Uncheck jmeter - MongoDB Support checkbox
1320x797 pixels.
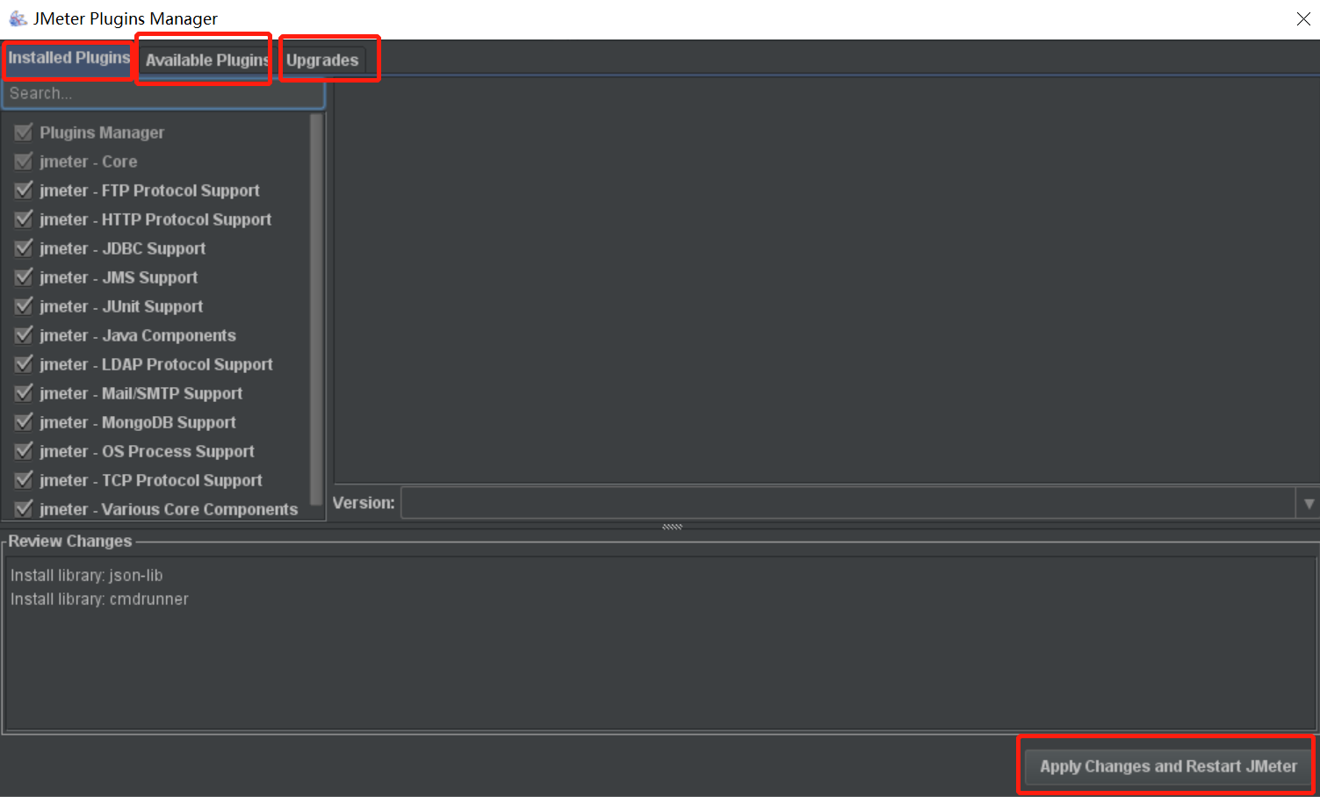[x=24, y=422]
